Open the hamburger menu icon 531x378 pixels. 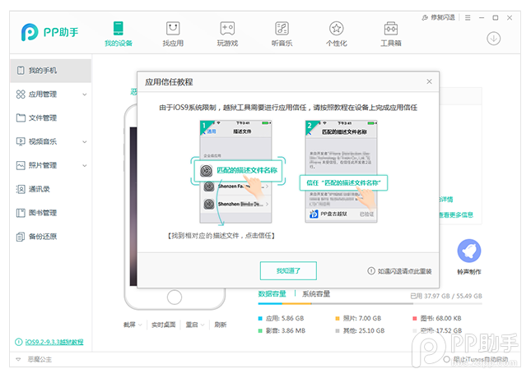(468, 17)
